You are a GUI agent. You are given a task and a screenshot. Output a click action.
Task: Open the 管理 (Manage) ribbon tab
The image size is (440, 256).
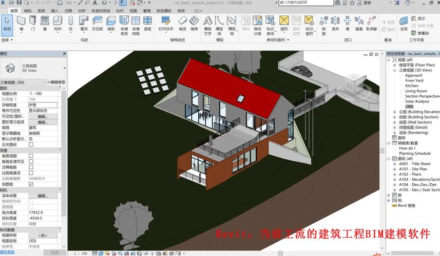[147, 11]
